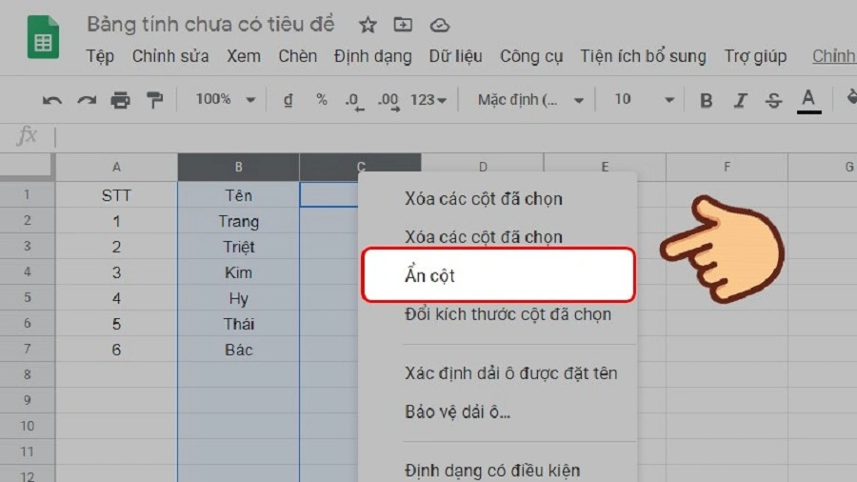857x482 pixels.
Task: Select row 10 header
Action: [x=27, y=426]
